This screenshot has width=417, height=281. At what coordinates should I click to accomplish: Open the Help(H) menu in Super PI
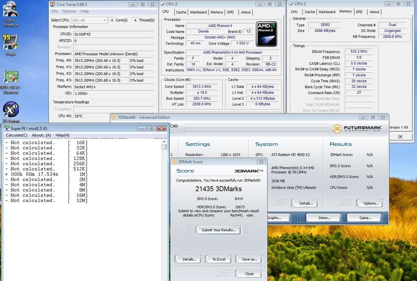point(62,135)
